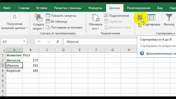This screenshot has height=99, width=176.
Task: Click cell with value 177
Action: click(x=31, y=61)
